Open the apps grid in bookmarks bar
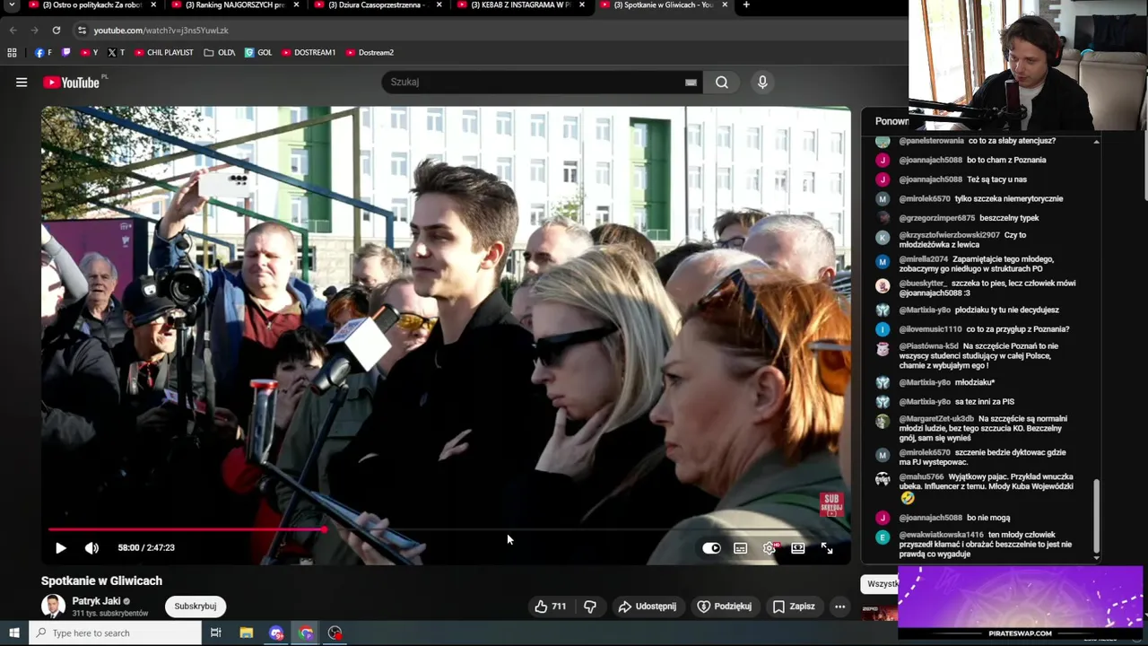Viewport: 1148px width, 646px height. (x=13, y=52)
